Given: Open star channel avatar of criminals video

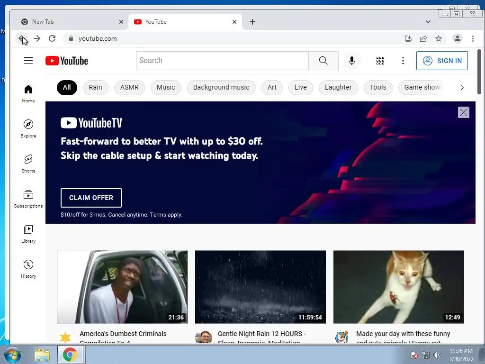Looking at the screenshot, I should coord(65,337).
